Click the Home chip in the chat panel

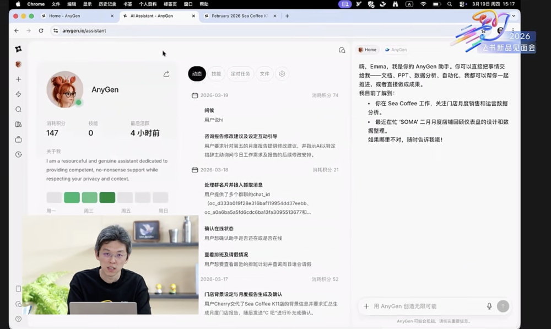tap(367, 50)
